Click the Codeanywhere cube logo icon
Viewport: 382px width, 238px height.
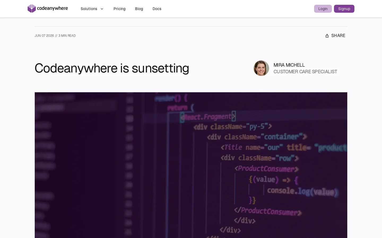coord(32,8)
